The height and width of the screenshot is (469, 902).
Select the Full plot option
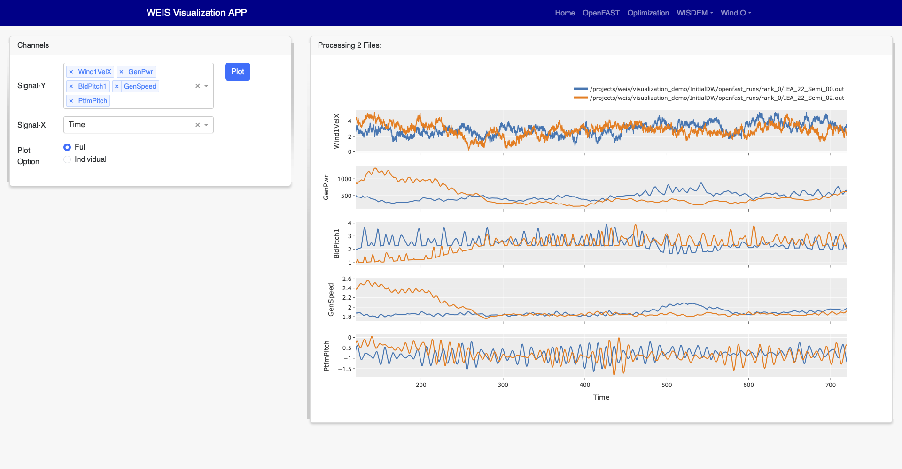tap(67, 147)
